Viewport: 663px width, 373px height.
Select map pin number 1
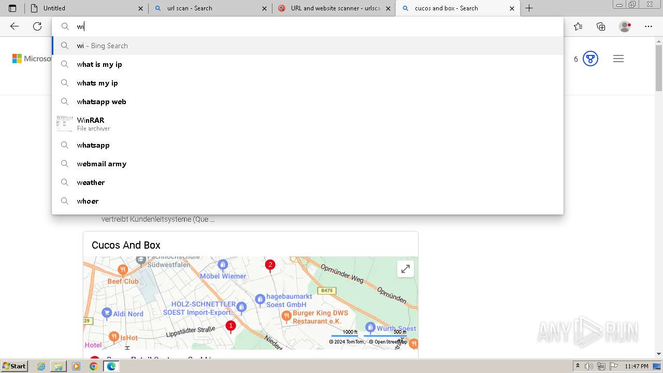click(231, 327)
